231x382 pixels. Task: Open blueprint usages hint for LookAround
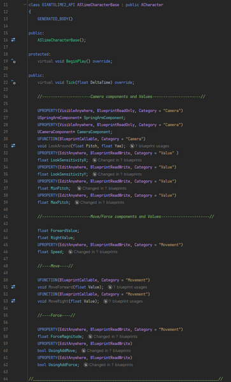coord(149,146)
